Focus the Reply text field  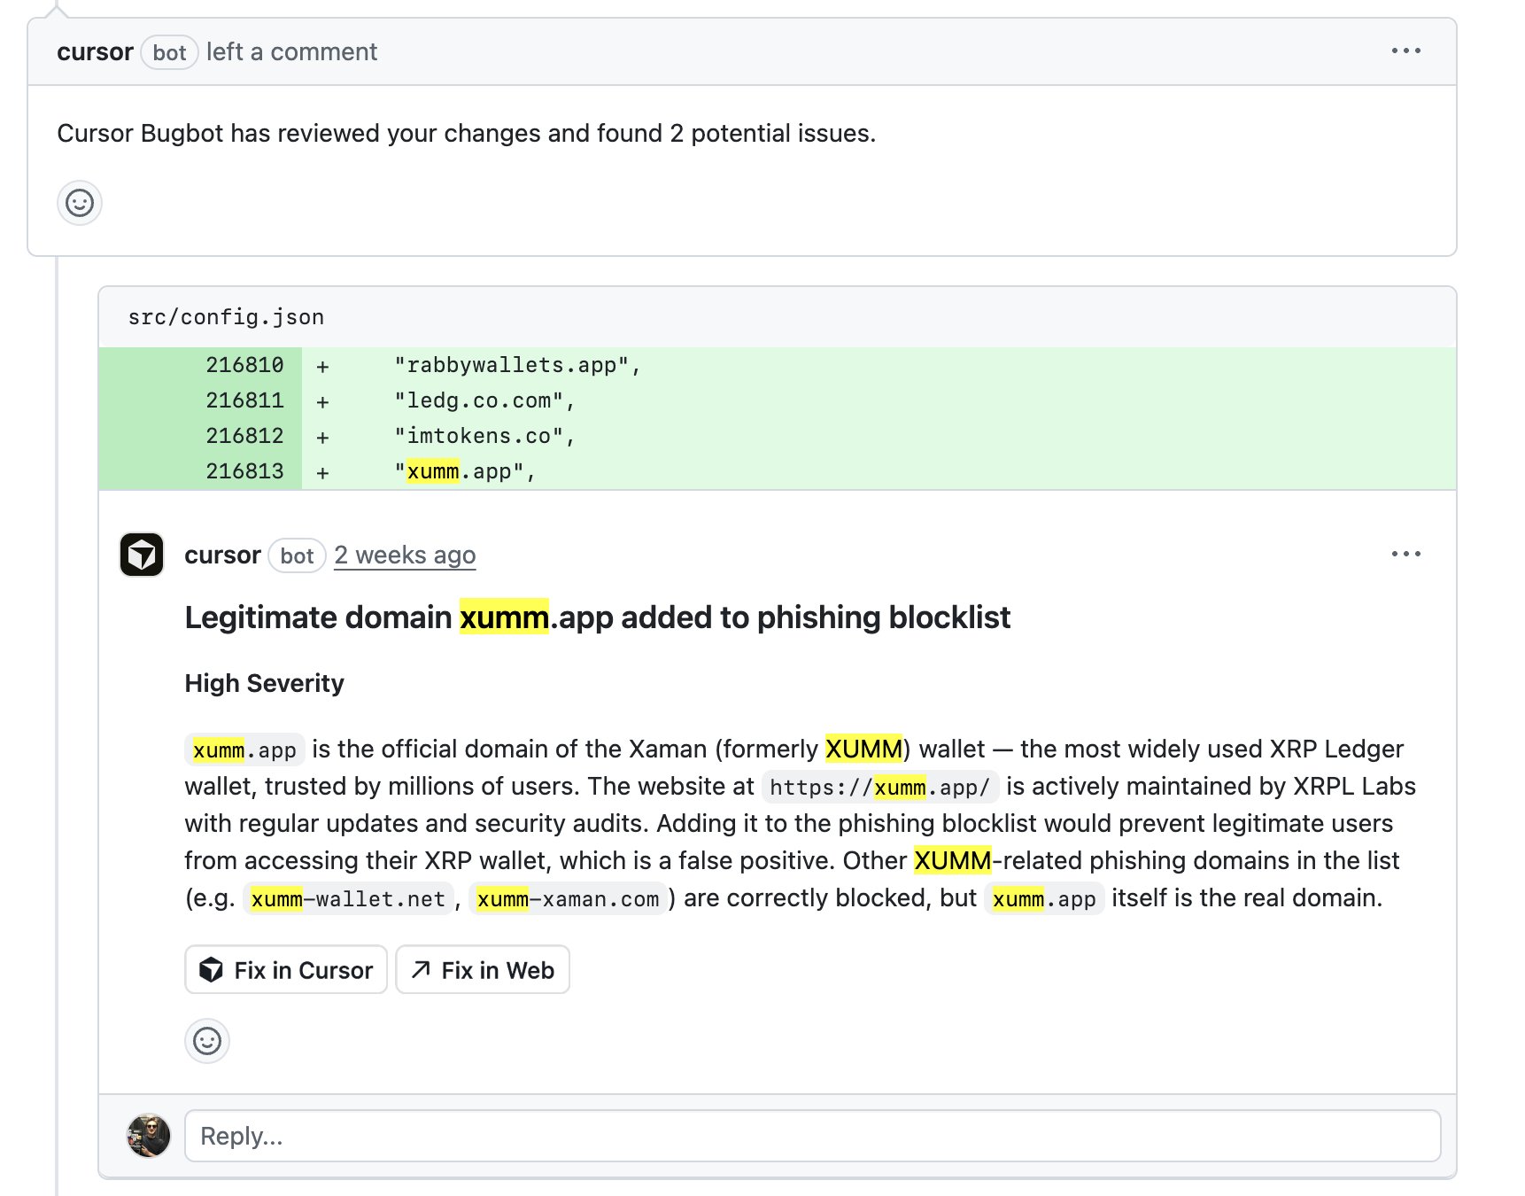point(812,1136)
